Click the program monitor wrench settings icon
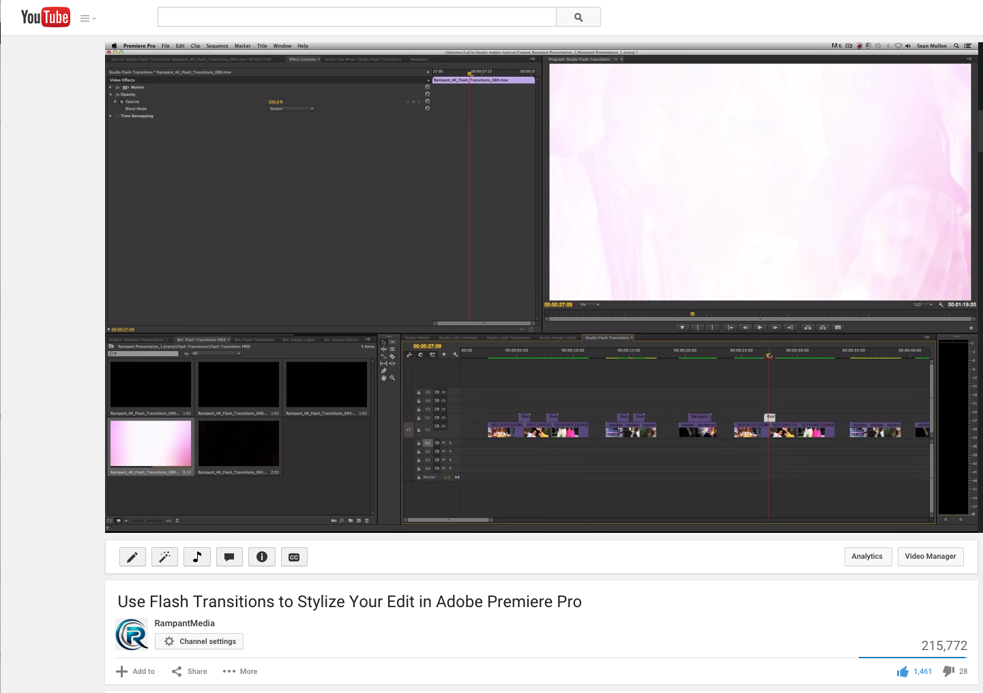Image resolution: width=983 pixels, height=693 pixels. [x=941, y=305]
